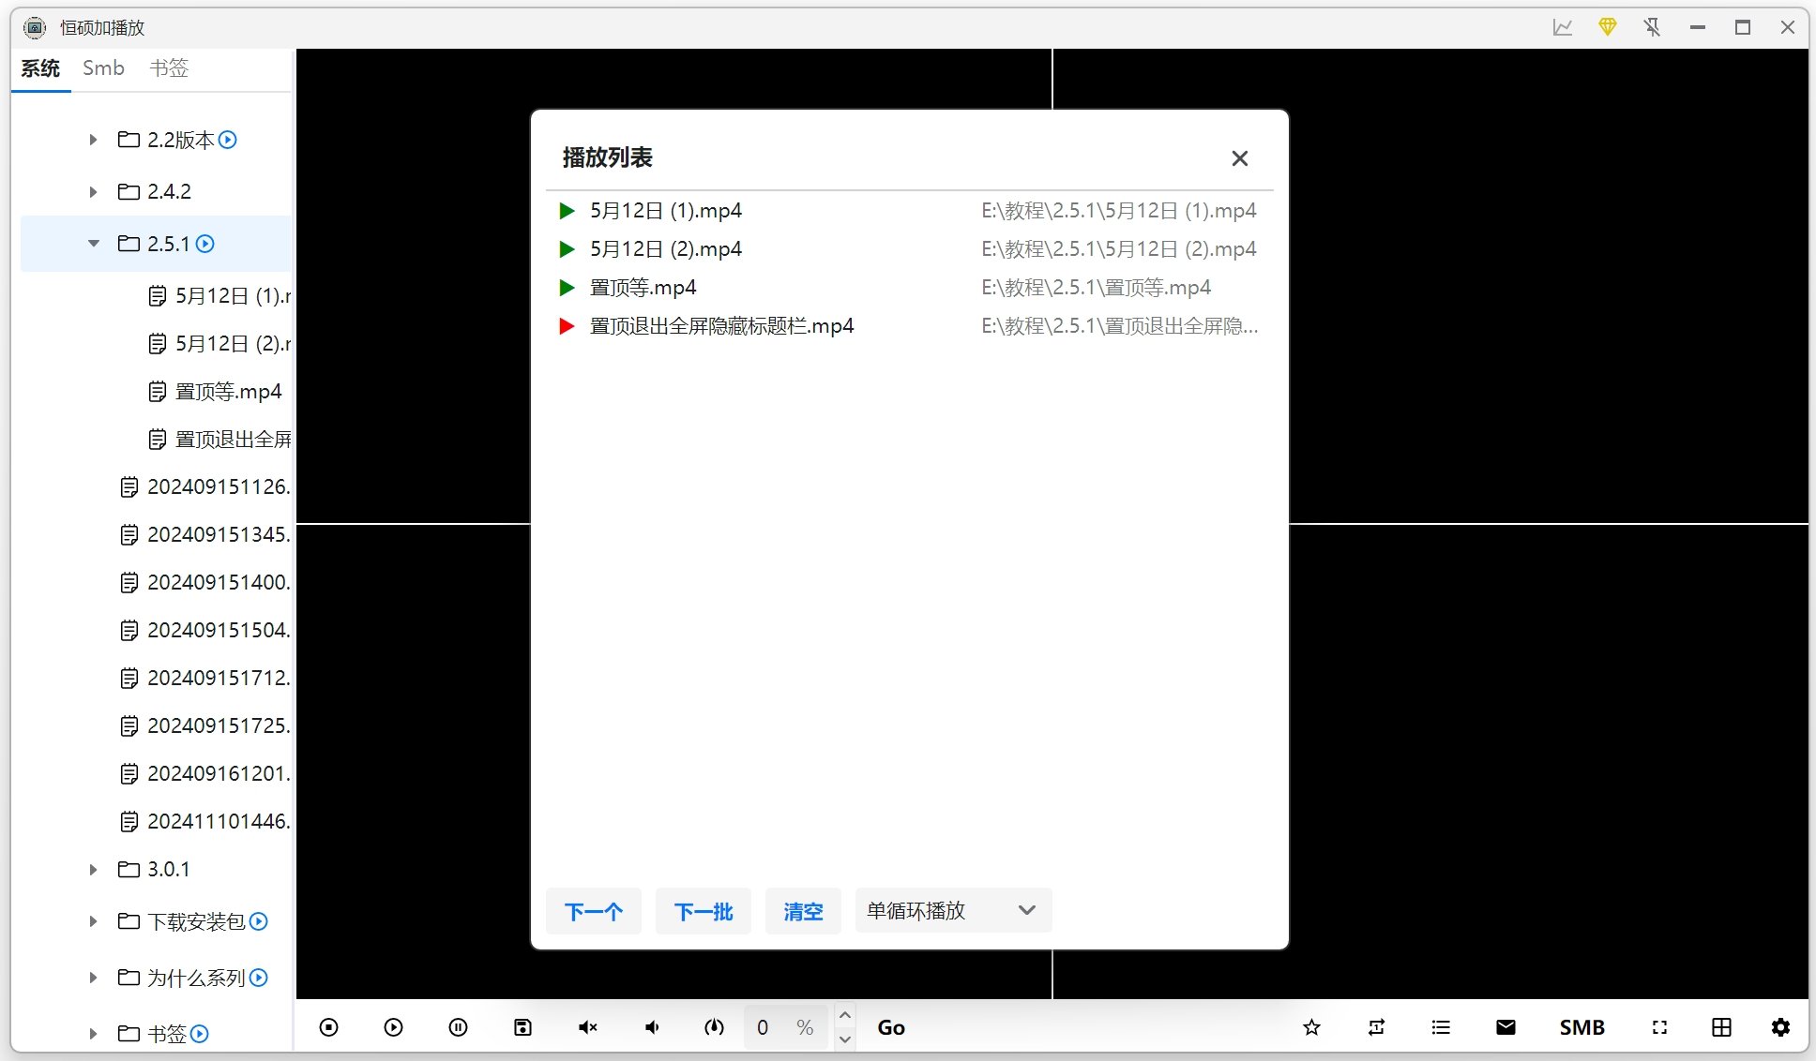
Task: Toggle mute with the speaker icon
Action: click(588, 1027)
